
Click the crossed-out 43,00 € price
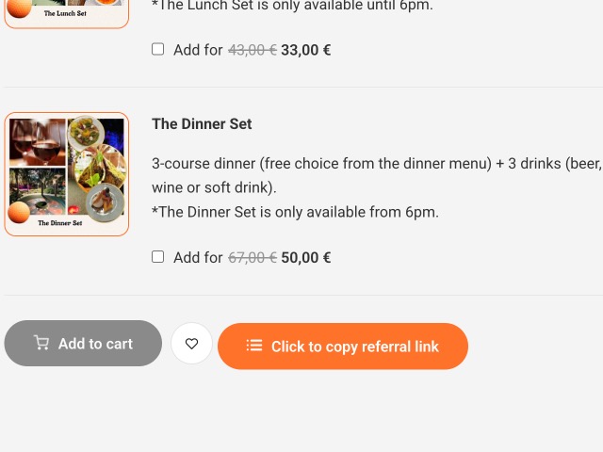[252, 50]
